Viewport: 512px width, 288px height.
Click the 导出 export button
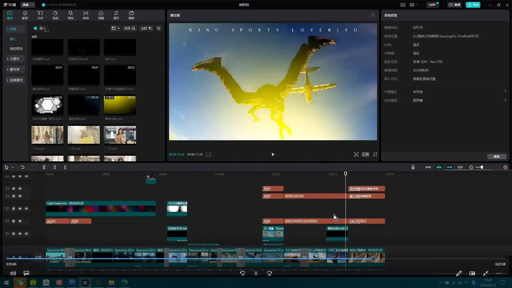[x=473, y=5]
